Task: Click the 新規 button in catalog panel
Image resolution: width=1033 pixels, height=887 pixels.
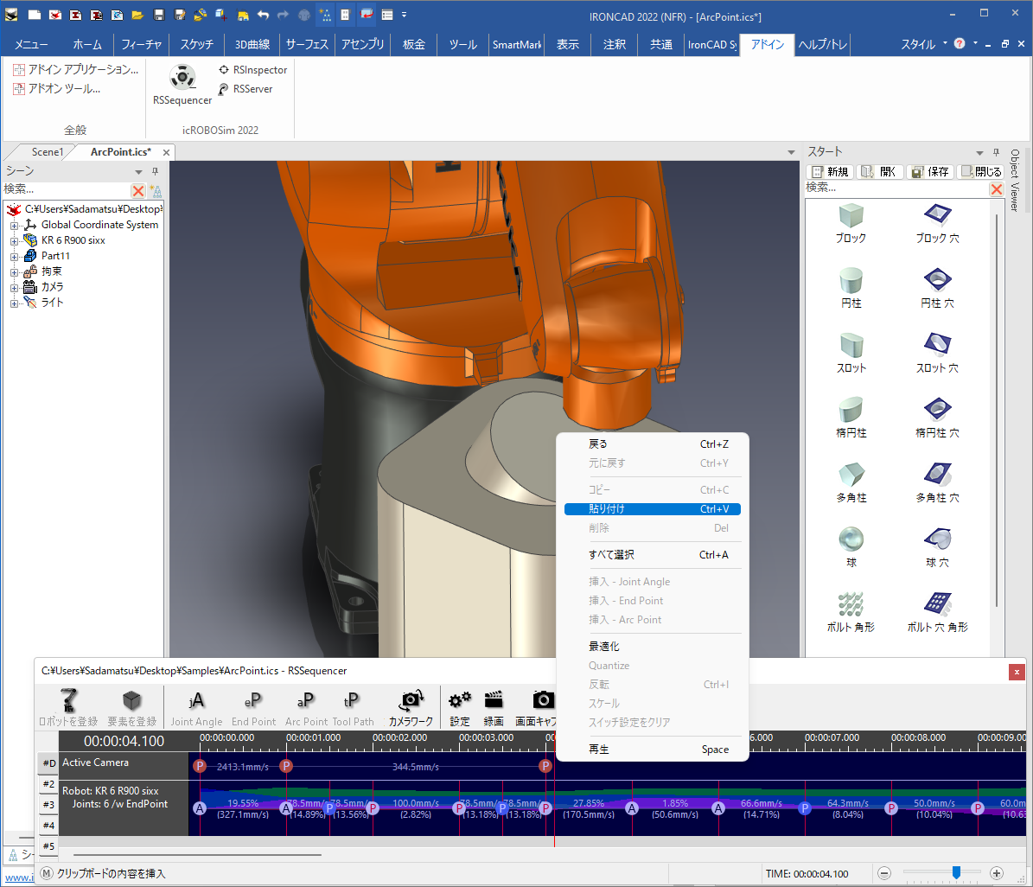Action: (829, 171)
